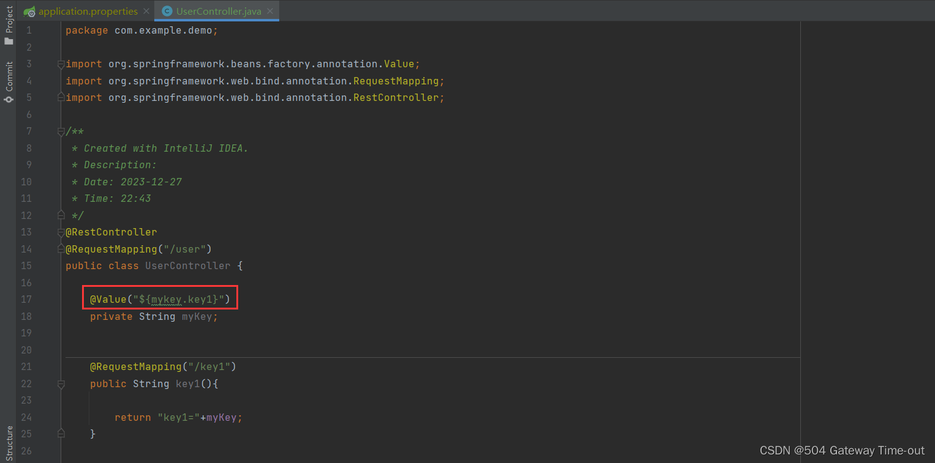Click the RequestMapping import on line 4

[x=255, y=81]
